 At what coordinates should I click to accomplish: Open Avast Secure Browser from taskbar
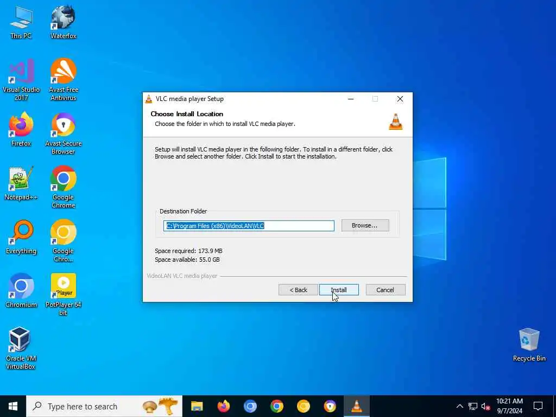click(x=330, y=406)
